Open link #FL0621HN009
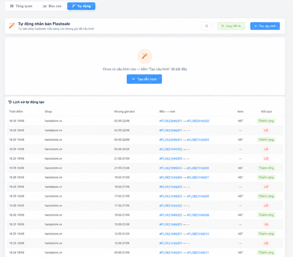Screen dimensions: 293x257 click(198, 215)
